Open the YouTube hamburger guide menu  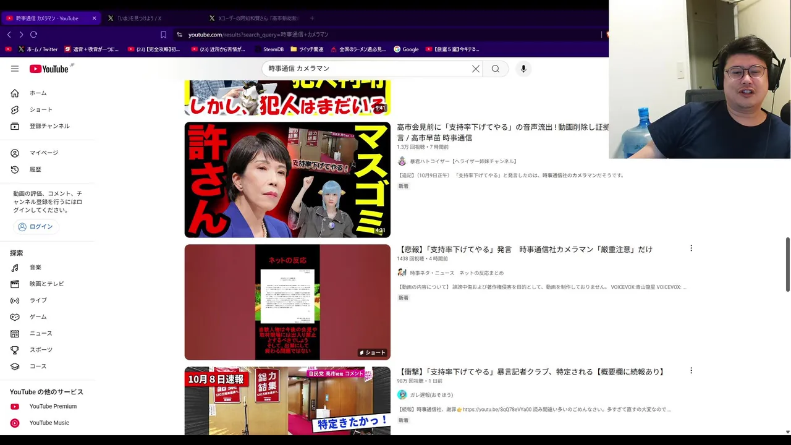(15, 69)
